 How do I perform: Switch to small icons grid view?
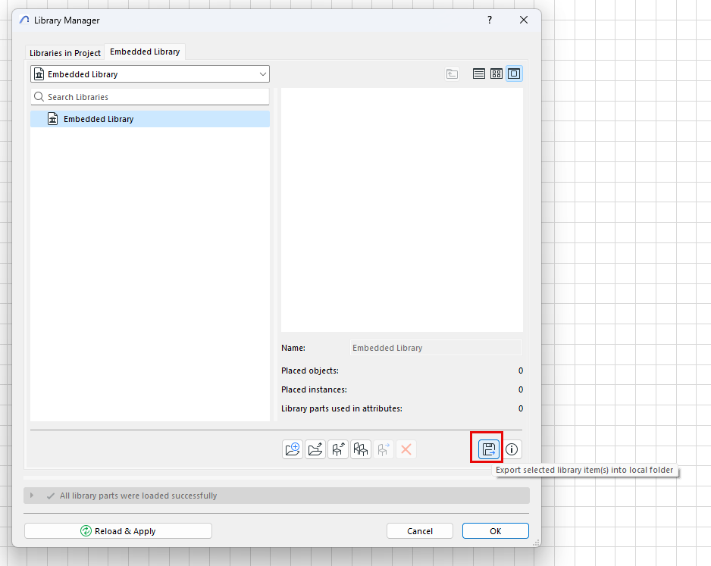[496, 74]
